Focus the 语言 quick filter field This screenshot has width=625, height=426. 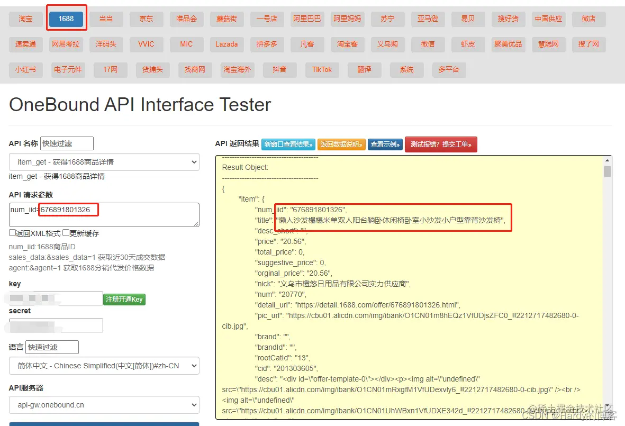(x=52, y=347)
